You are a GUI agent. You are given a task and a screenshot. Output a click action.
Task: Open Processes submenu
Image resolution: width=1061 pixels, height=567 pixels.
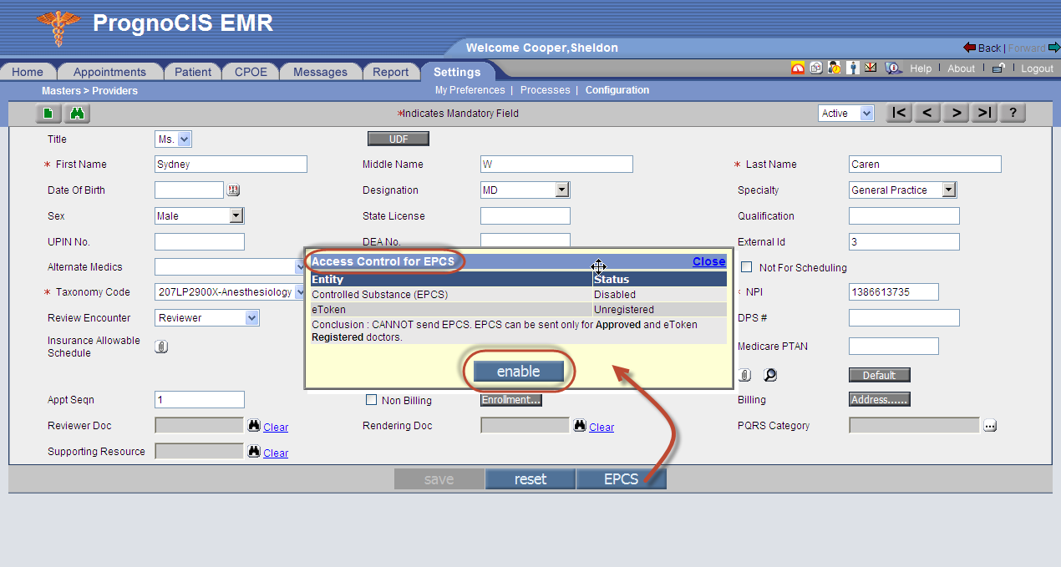(x=546, y=90)
